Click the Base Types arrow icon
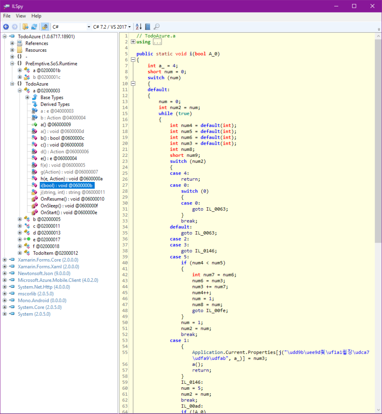The width and height of the screenshot is (382, 414). [x=35, y=97]
